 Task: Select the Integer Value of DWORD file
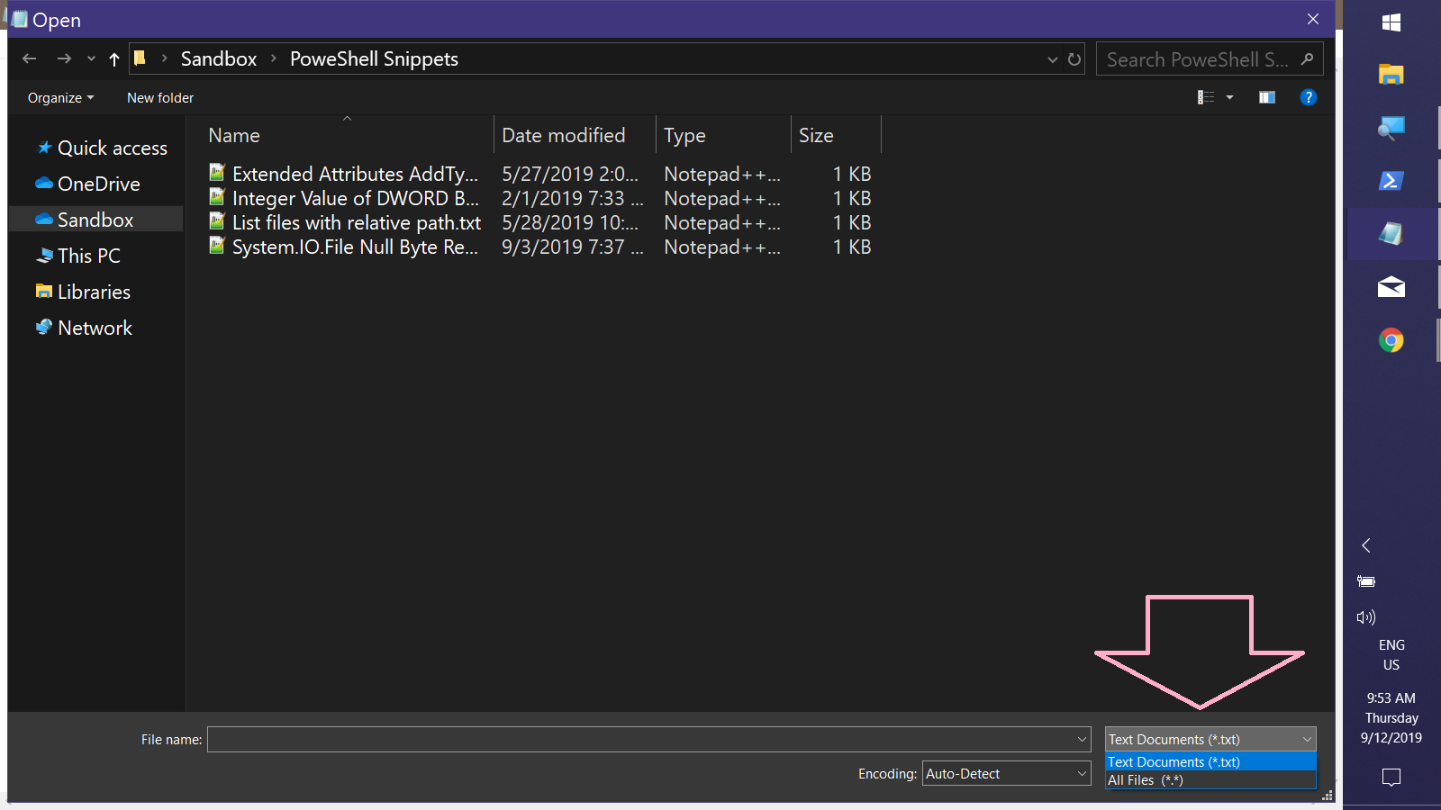356,198
